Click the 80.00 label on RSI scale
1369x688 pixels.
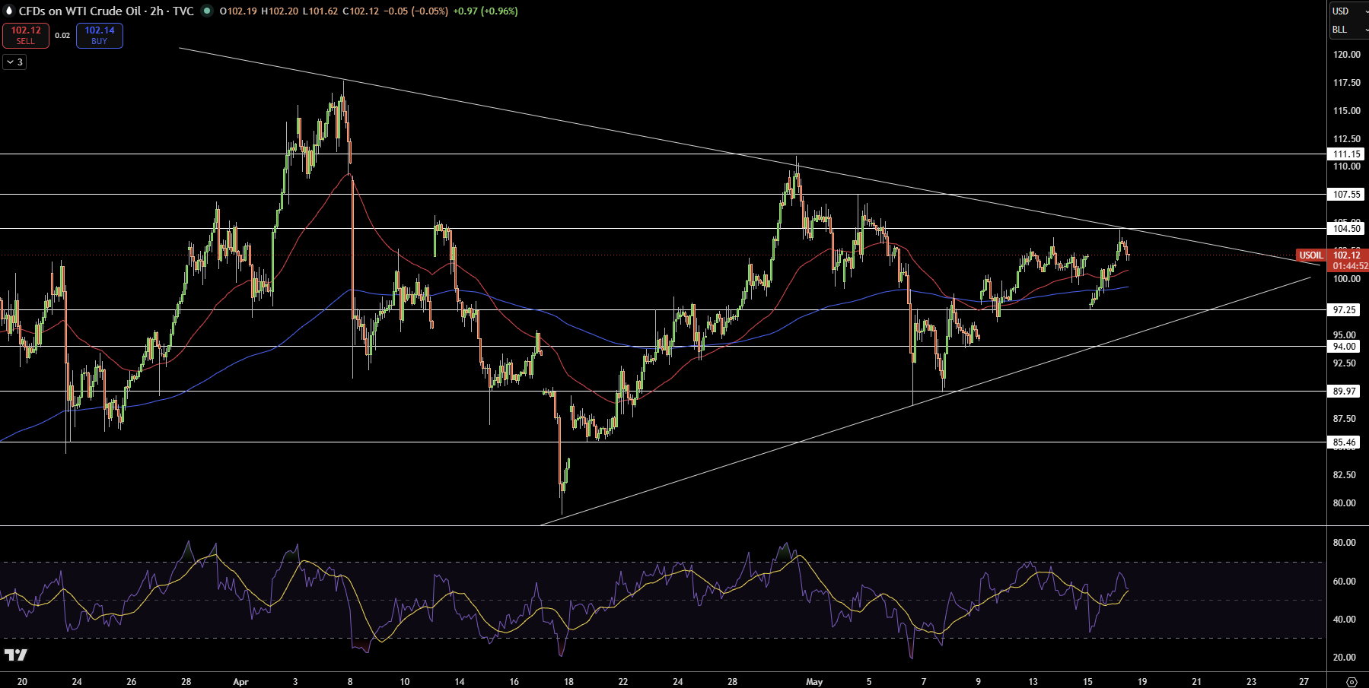[x=1345, y=543]
